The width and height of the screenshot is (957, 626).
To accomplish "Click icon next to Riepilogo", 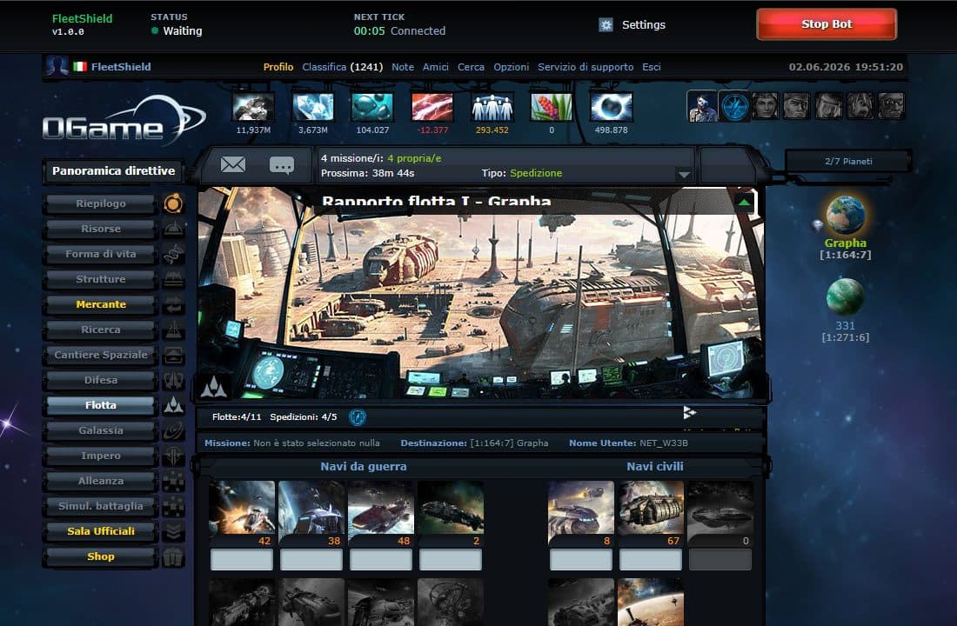I will (173, 203).
